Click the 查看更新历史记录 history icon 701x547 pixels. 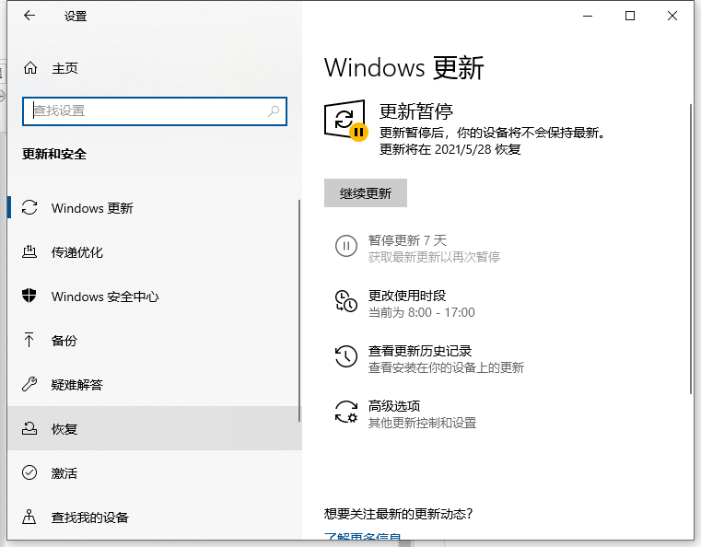(345, 357)
